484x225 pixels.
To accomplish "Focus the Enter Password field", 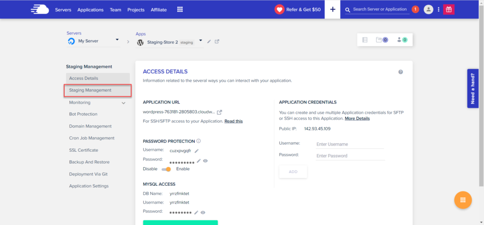I will tap(350, 156).
